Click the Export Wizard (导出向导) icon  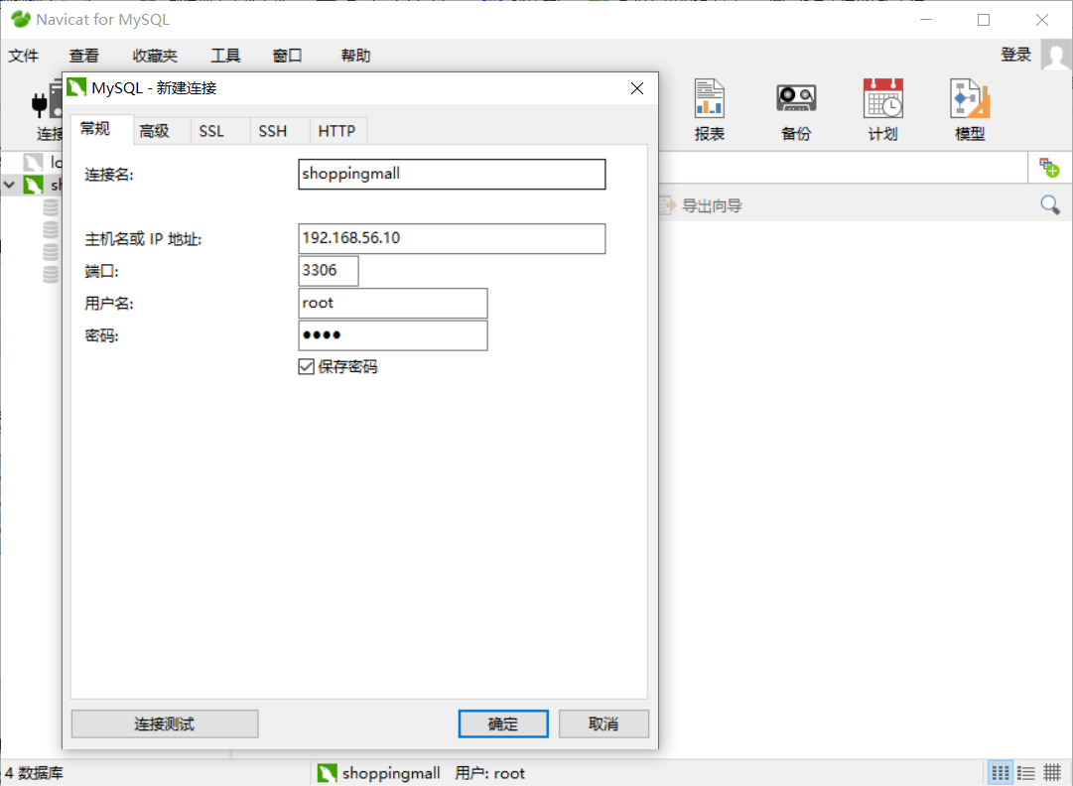coord(666,205)
